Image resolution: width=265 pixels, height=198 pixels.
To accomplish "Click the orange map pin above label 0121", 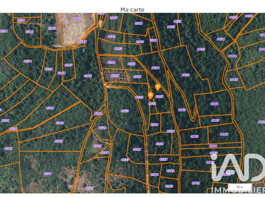I will click(150, 95).
